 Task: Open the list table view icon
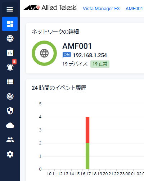point(10,82)
